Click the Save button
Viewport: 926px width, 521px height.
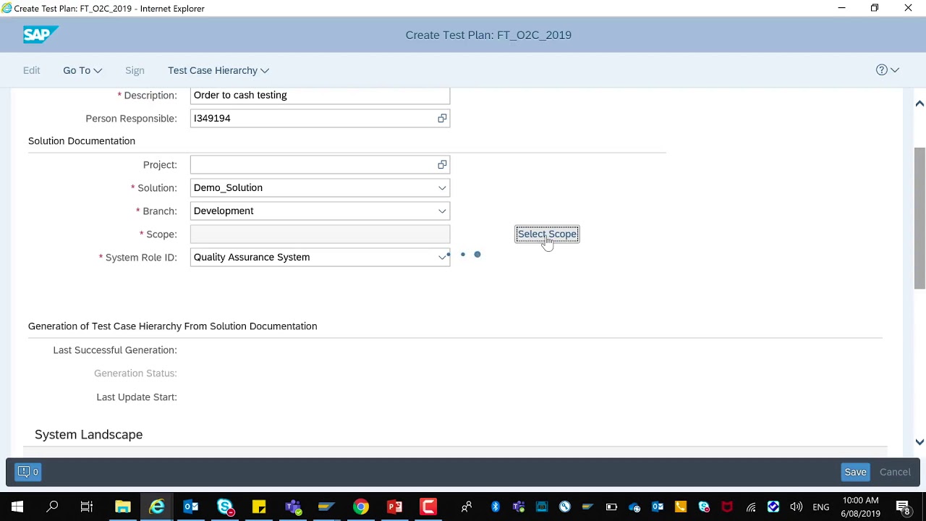pos(855,472)
